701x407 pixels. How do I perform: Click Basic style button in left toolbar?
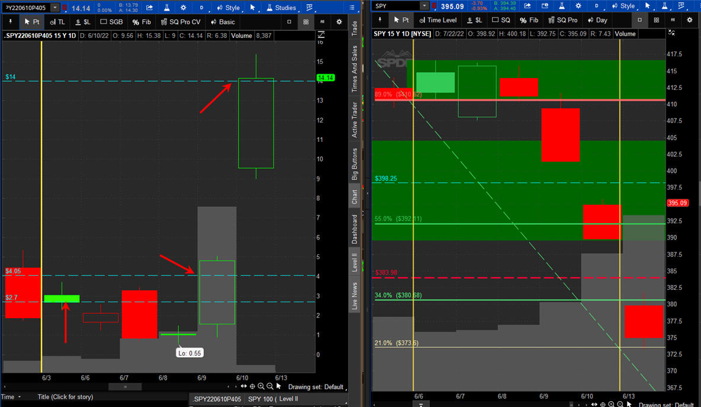[x=223, y=21]
